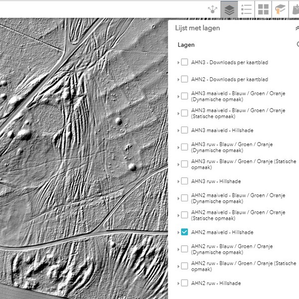
Task: Expand AHN2 - Downloads per kaartblad arrow
Action: (178, 79)
